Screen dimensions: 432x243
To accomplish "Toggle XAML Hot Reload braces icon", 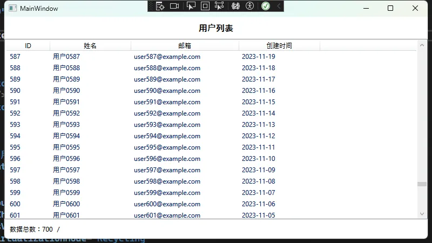I will point(235,6).
